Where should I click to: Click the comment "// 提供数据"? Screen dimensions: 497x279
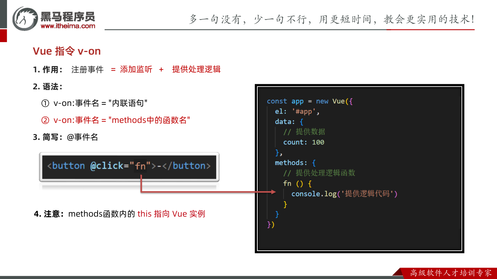(304, 132)
